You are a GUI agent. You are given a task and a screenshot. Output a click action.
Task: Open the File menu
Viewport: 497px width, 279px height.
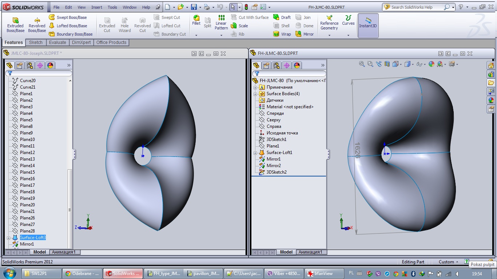(56, 7)
